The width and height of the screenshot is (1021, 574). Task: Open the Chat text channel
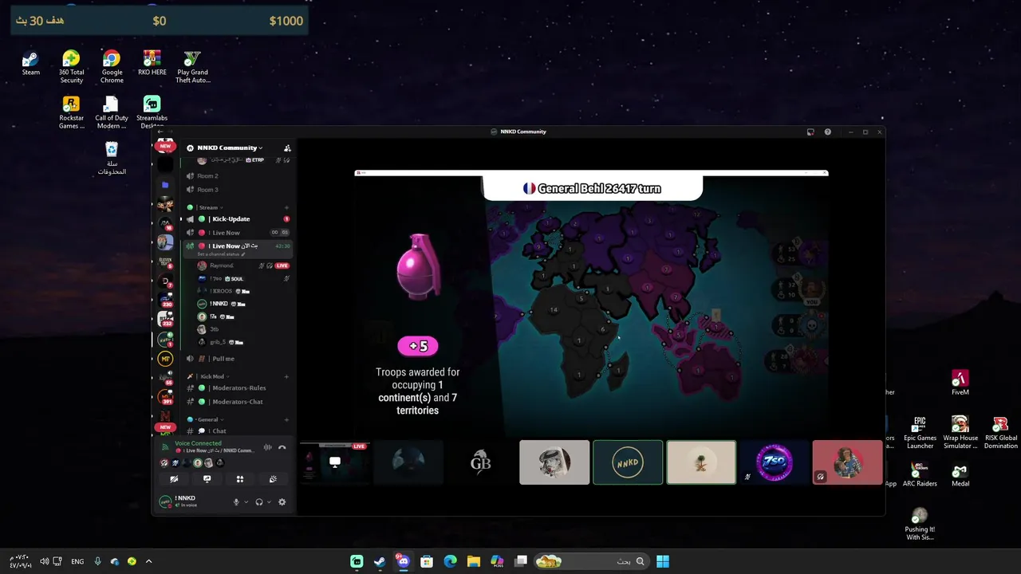pyautogui.click(x=237, y=431)
